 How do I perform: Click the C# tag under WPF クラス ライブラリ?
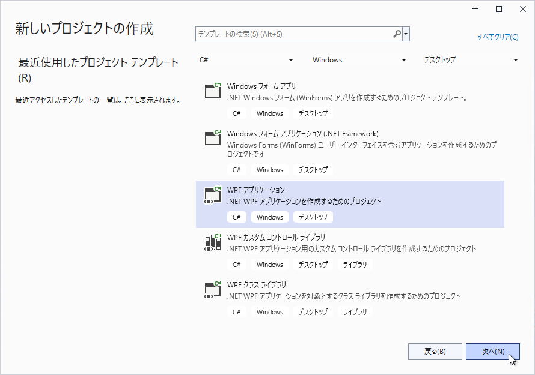click(237, 311)
